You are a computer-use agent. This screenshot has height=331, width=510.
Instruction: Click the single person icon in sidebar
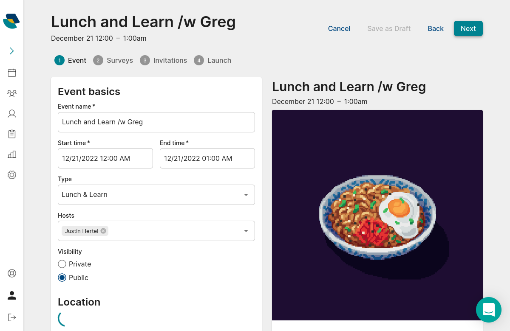[x=12, y=113]
